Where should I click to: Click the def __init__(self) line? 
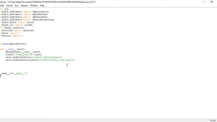point(13,49)
